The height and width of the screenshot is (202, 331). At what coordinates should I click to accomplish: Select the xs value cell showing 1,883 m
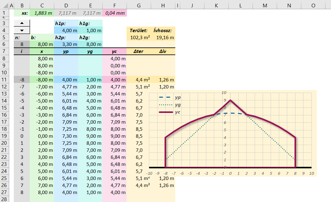(42, 13)
